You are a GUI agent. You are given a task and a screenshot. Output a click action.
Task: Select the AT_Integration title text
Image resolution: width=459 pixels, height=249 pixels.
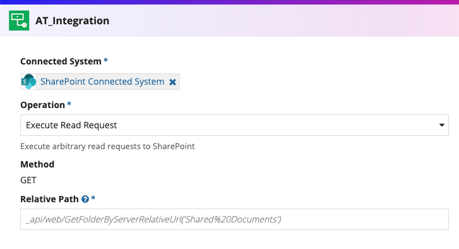pyautogui.click(x=73, y=21)
